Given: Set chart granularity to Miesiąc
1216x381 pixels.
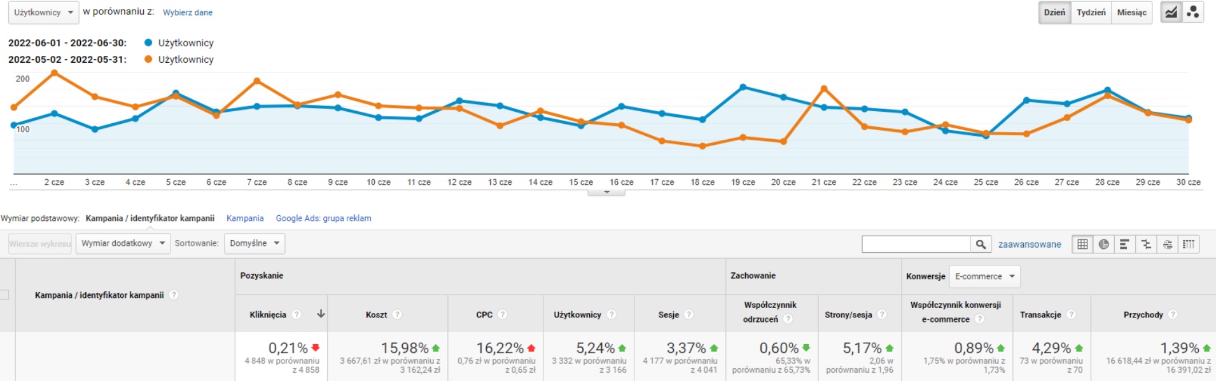Looking at the screenshot, I should click(1131, 12).
